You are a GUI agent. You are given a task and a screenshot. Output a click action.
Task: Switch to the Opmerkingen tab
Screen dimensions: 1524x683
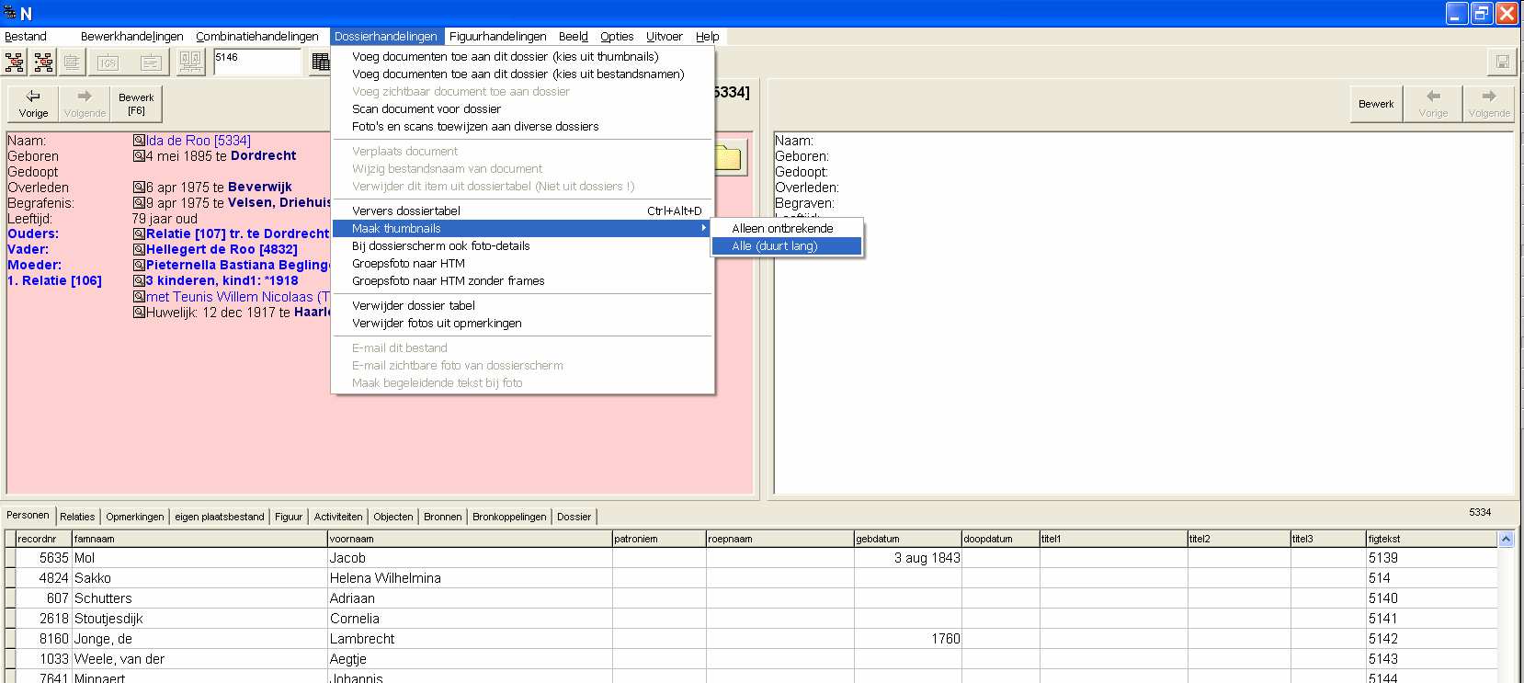[135, 517]
